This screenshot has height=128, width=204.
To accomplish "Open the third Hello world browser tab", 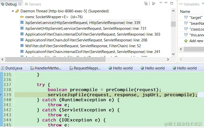I will click(185, 68).
